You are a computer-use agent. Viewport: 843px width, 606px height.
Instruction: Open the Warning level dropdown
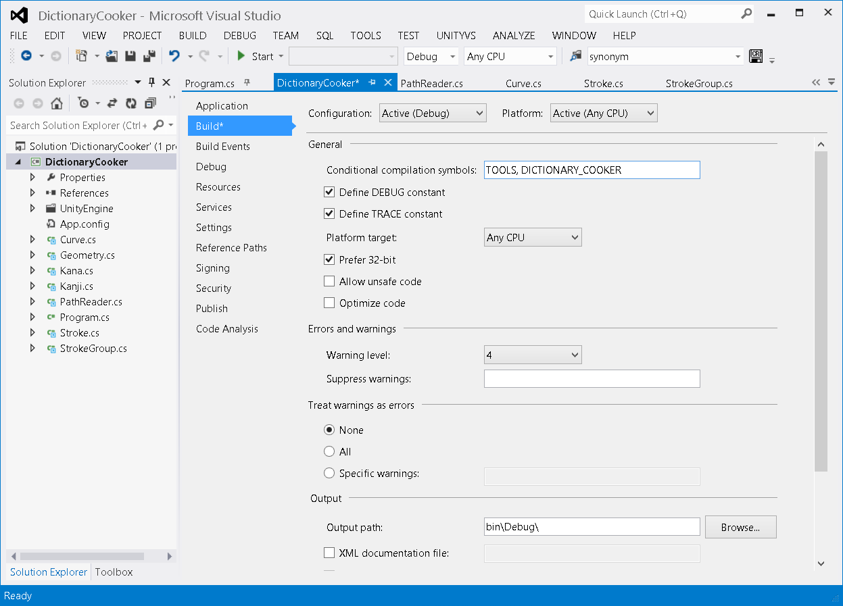[x=533, y=355]
